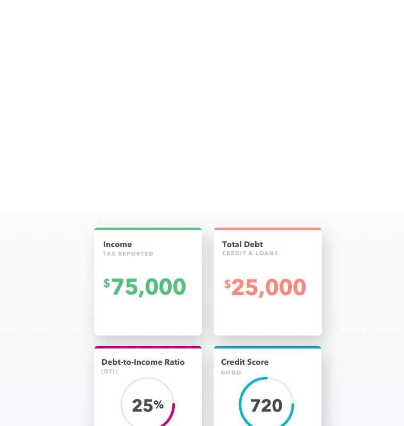Click the $75,000 income amount
The image size is (404, 426).
click(145, 286)
